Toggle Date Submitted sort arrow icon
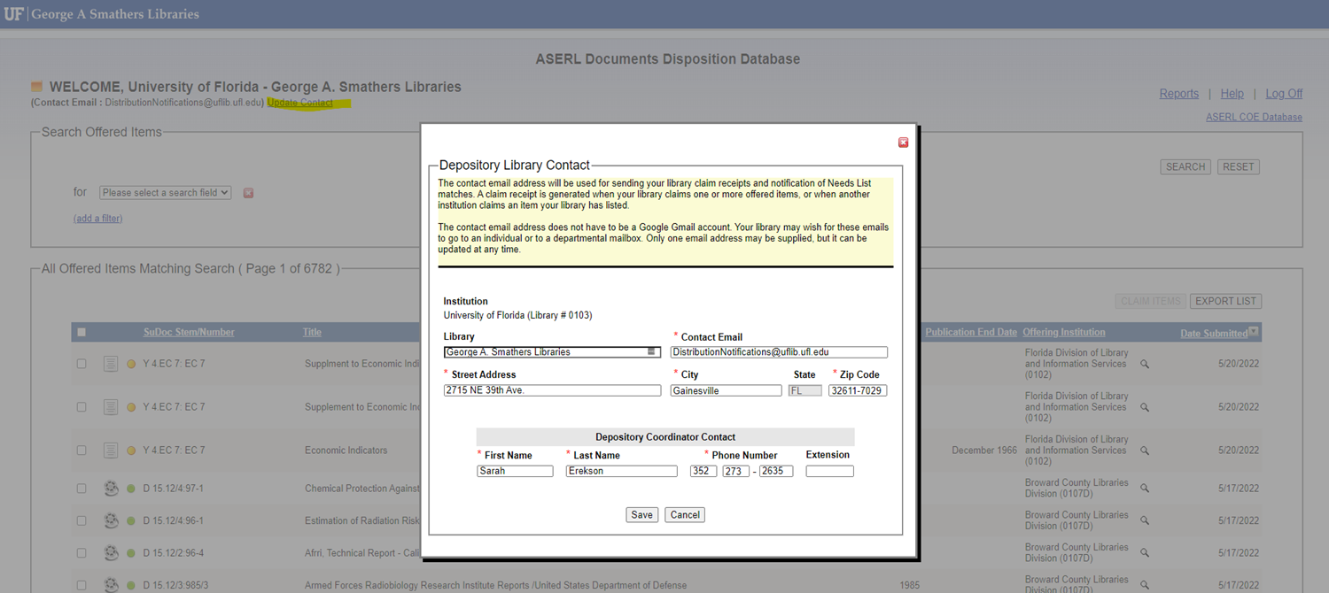Screen dimensions: 1329x593 pyautogui.click(x=1254, y=332)
